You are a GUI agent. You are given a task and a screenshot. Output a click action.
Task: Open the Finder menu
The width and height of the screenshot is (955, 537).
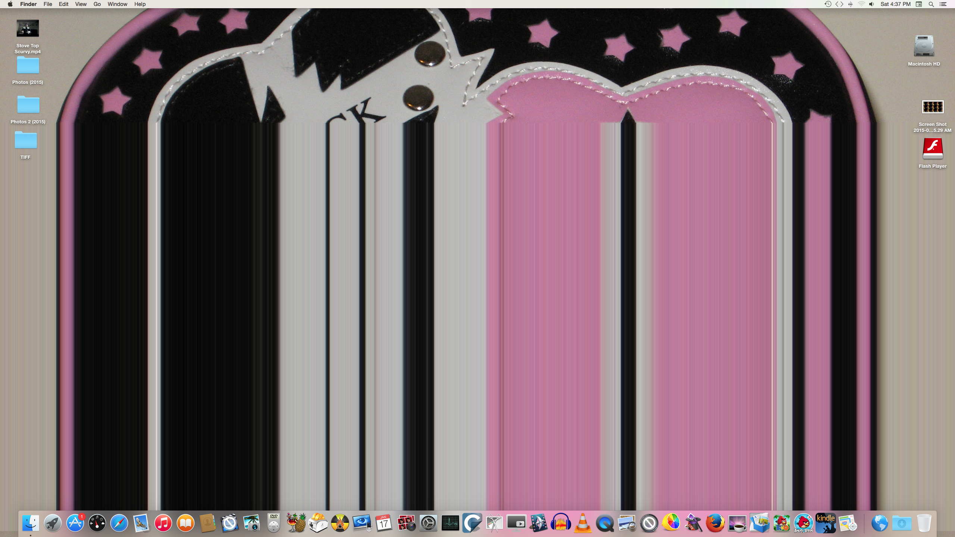click(28, 4)
